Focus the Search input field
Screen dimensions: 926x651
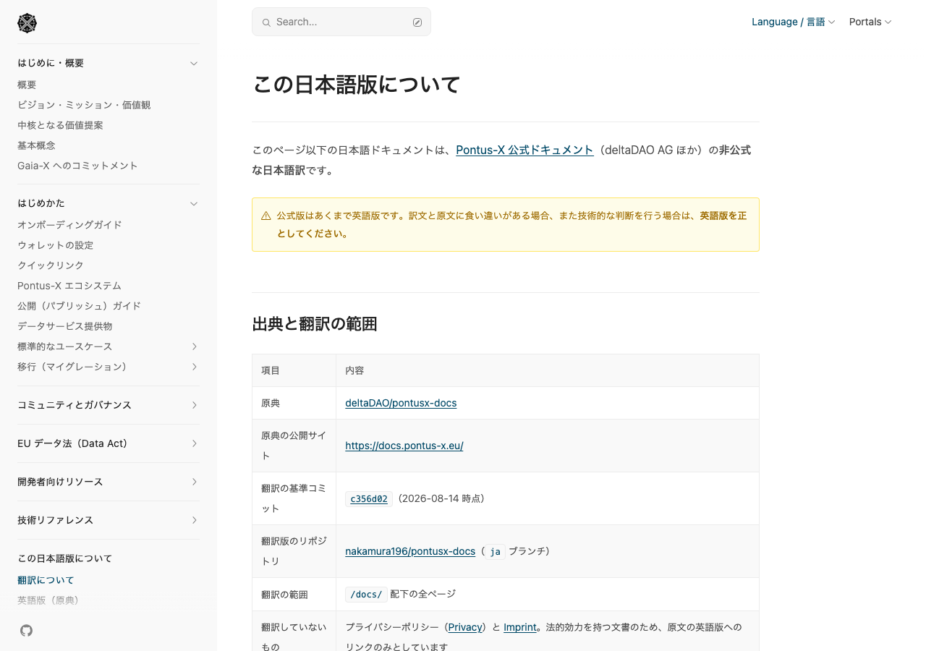pos(341,22)
